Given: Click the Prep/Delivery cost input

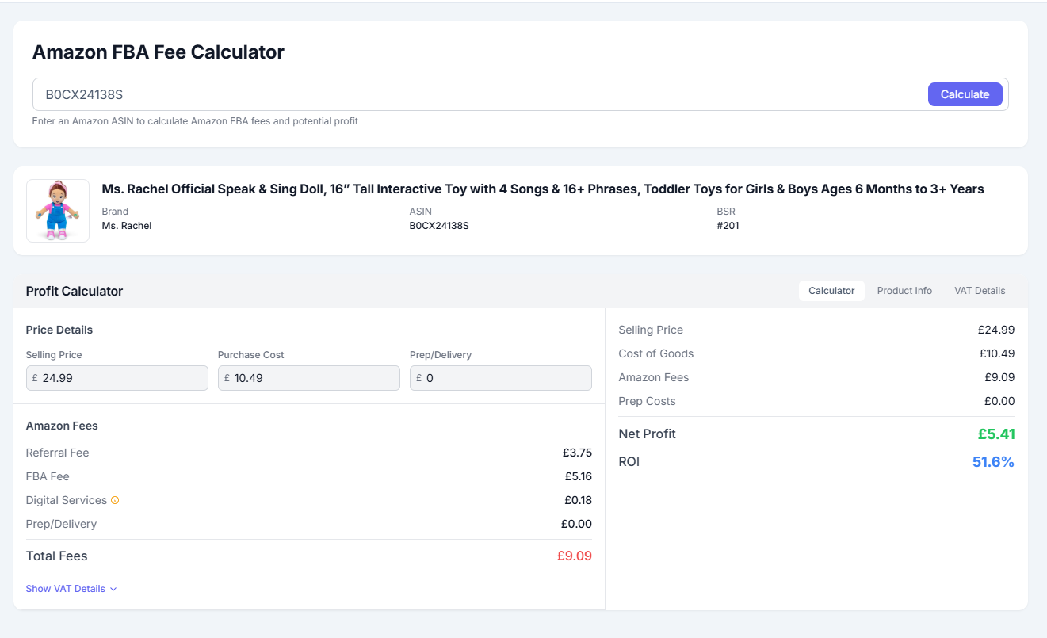Looking at the screenshot, I should [501, 378].
